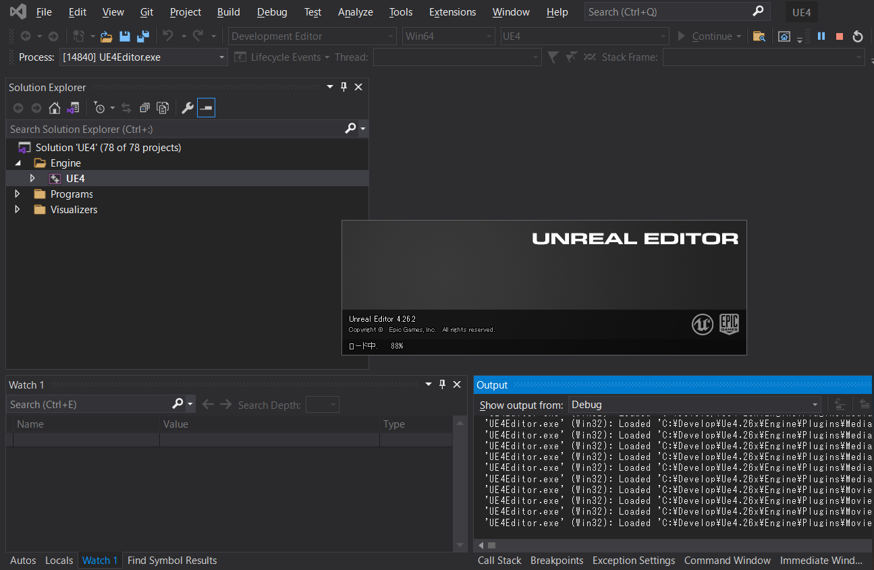Click the Find in Files folder icon
Screen dimensions: 874x570
click(x=759, y=36)
